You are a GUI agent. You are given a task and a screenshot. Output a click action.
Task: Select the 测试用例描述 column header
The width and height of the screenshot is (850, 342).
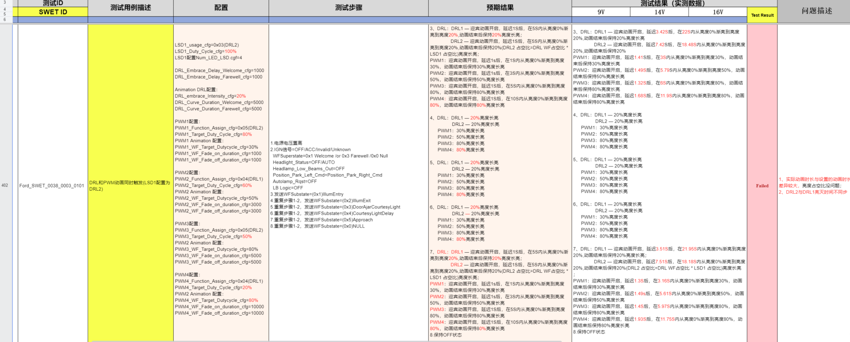coord(130,8)
